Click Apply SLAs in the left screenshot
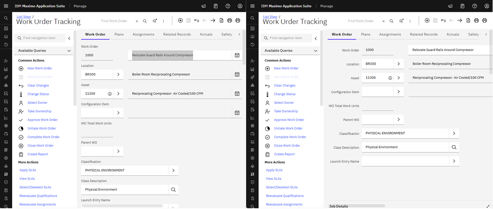 (x=28, y=170)
